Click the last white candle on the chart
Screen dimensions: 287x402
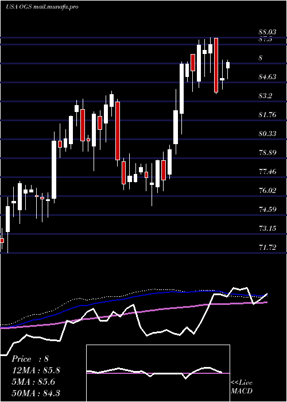tap(228, 65)
